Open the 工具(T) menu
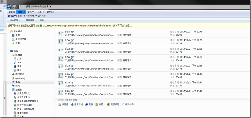The image size is (251, 118). tap(41, 12)
